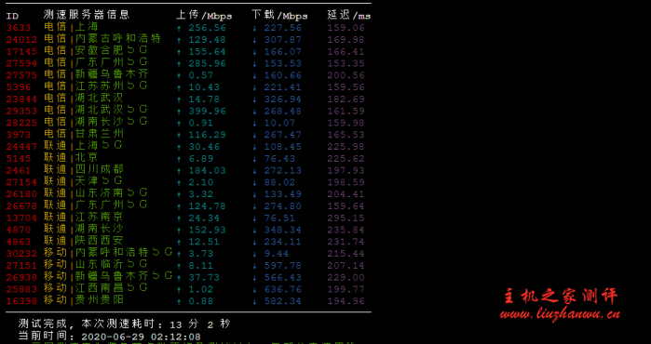Click the "ID" column header
The image size is (651, 344).
coord(12,16)
